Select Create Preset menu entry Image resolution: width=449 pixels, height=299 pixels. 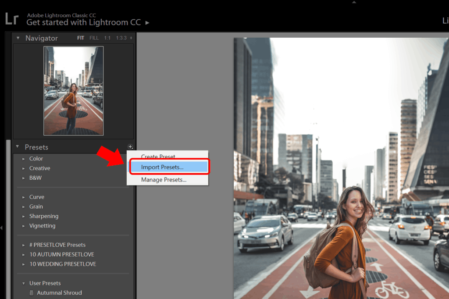158,157
